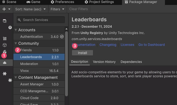177x105 pixels.
Task: Click the upper puzzle piece sidebar icon
Action: pyautogui.click(x=5, y=74)
